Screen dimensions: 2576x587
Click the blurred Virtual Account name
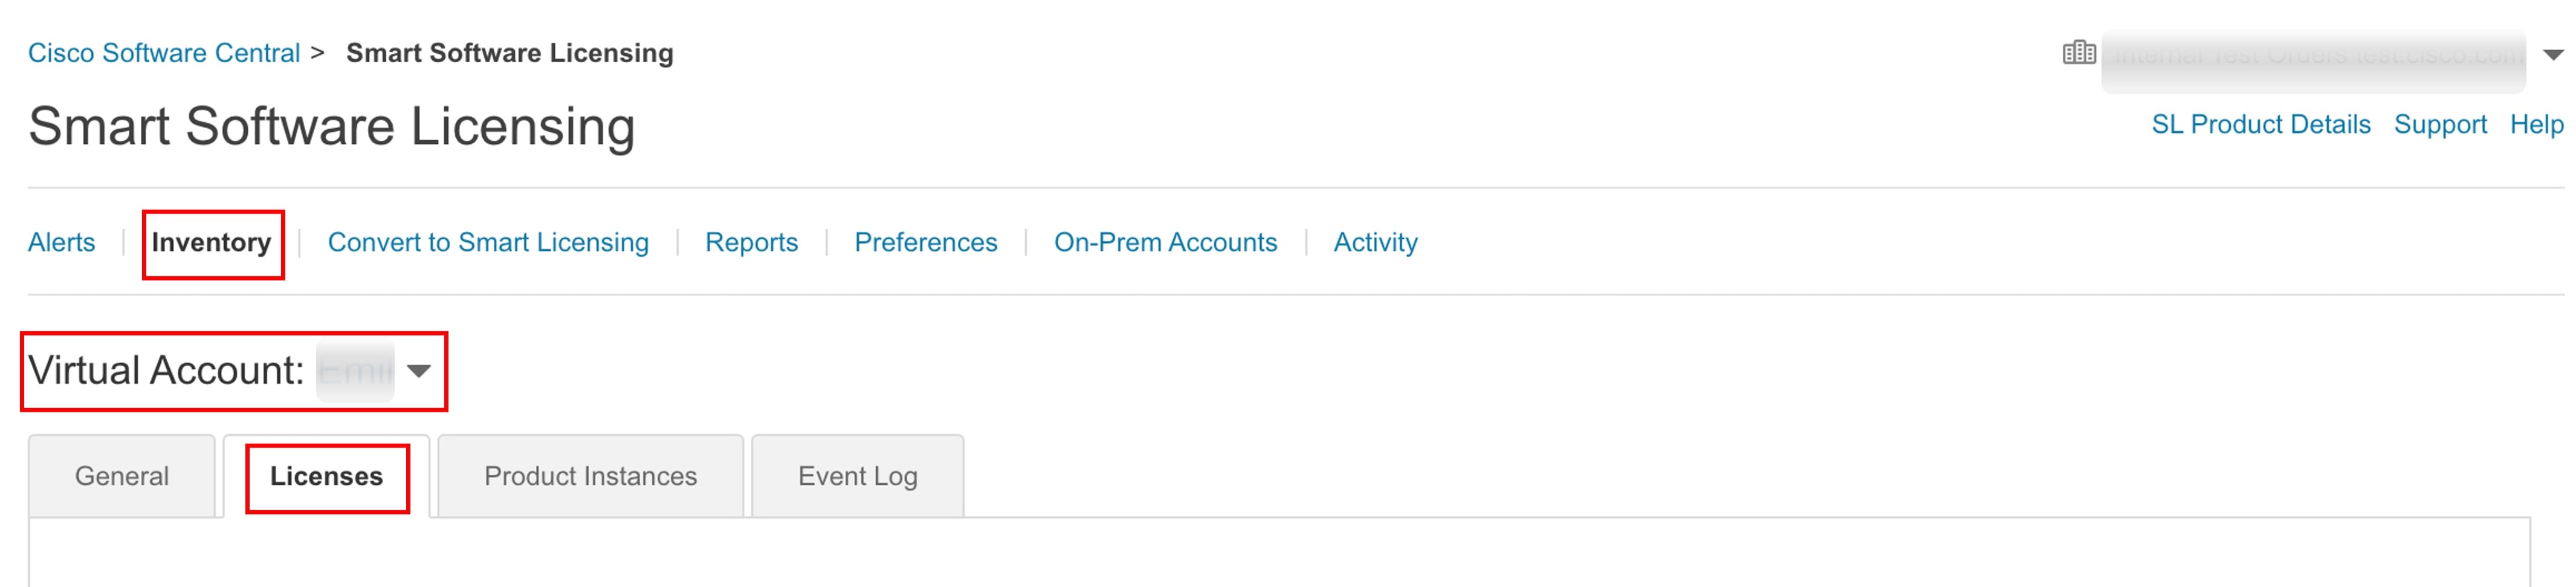[x=355, y=371]
